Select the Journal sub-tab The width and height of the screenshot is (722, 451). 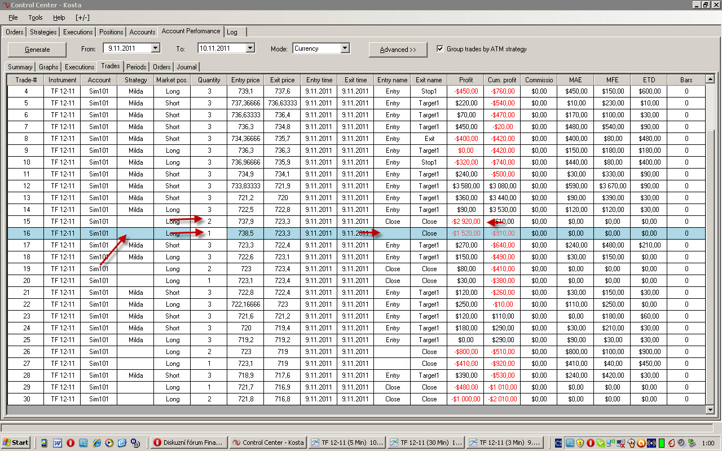(x=187, y=67)
